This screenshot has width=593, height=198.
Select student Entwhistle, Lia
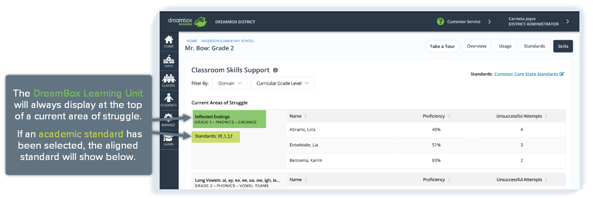tap(304, 145)
